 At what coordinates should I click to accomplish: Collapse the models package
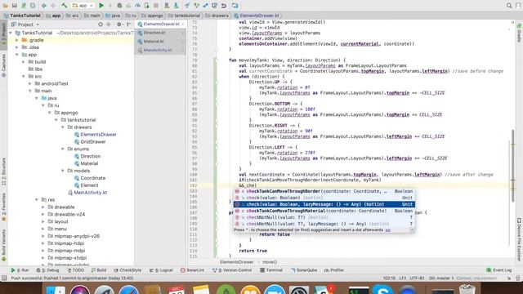(x=63, y=171)
